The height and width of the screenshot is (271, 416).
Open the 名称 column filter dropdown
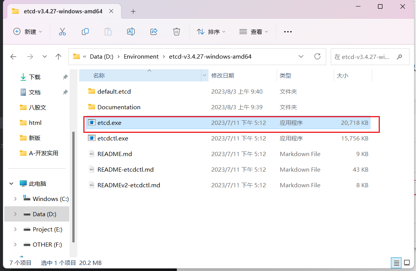204,76
